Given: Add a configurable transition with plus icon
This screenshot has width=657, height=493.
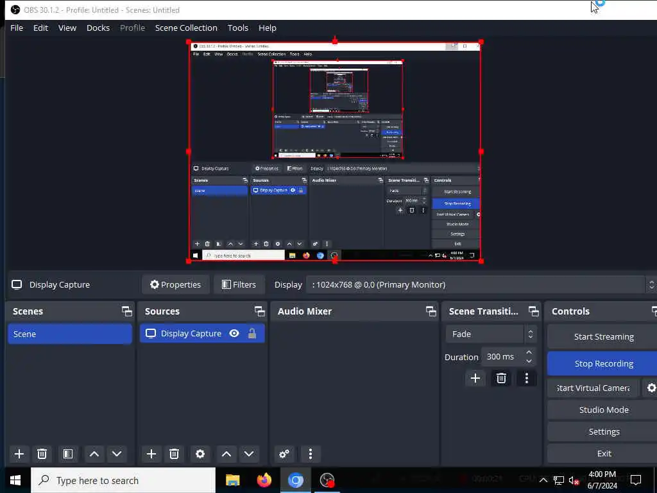Looking at the screenshot, I should coord(475,379).
